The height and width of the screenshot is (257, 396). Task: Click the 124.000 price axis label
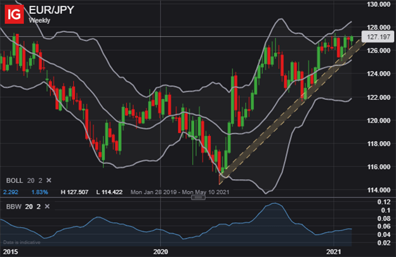pos(379,74)
